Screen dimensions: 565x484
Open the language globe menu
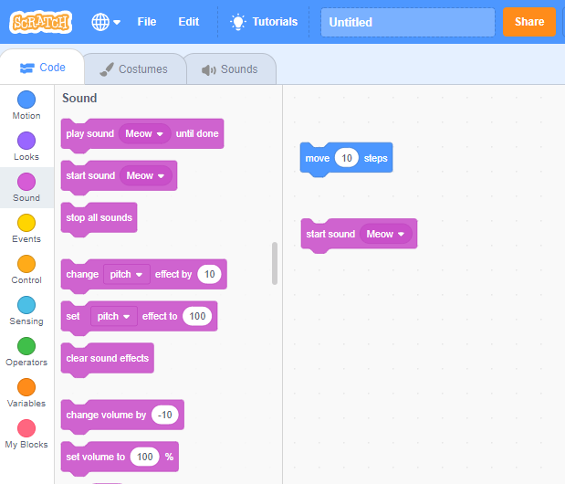point(106,22)
